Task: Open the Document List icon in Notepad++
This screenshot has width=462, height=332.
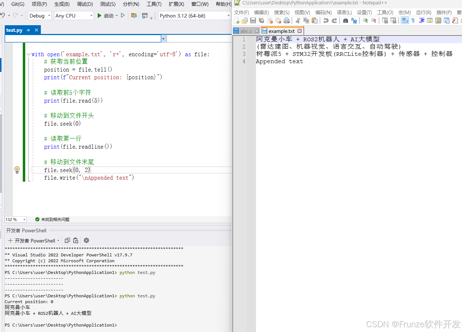Action: pos(447,20)
